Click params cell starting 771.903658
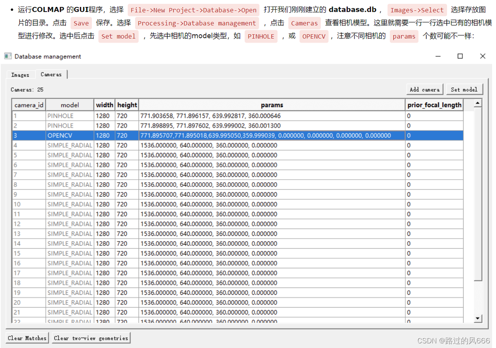 click(272, 116)
